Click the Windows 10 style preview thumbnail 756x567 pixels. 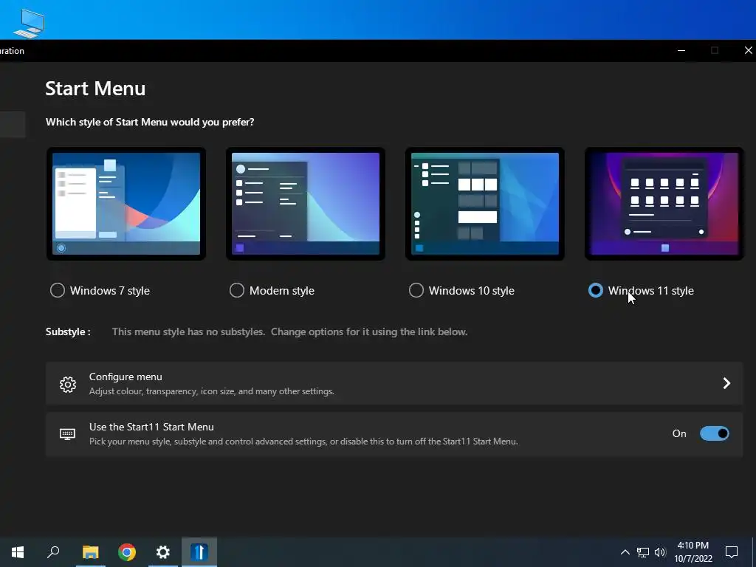[485, 204]
